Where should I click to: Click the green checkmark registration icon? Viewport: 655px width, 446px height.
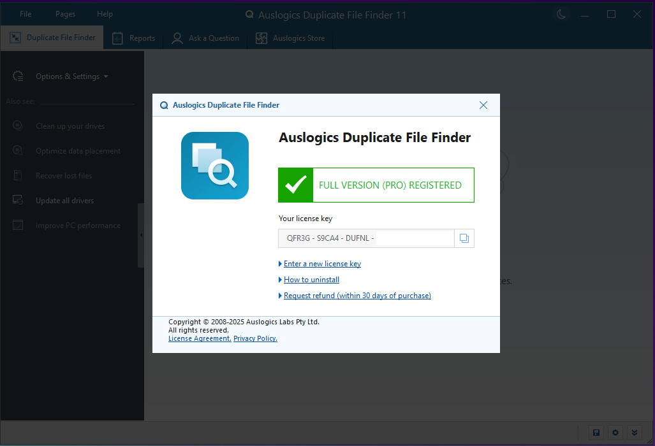pyautogui.click(x=296, y=185)
